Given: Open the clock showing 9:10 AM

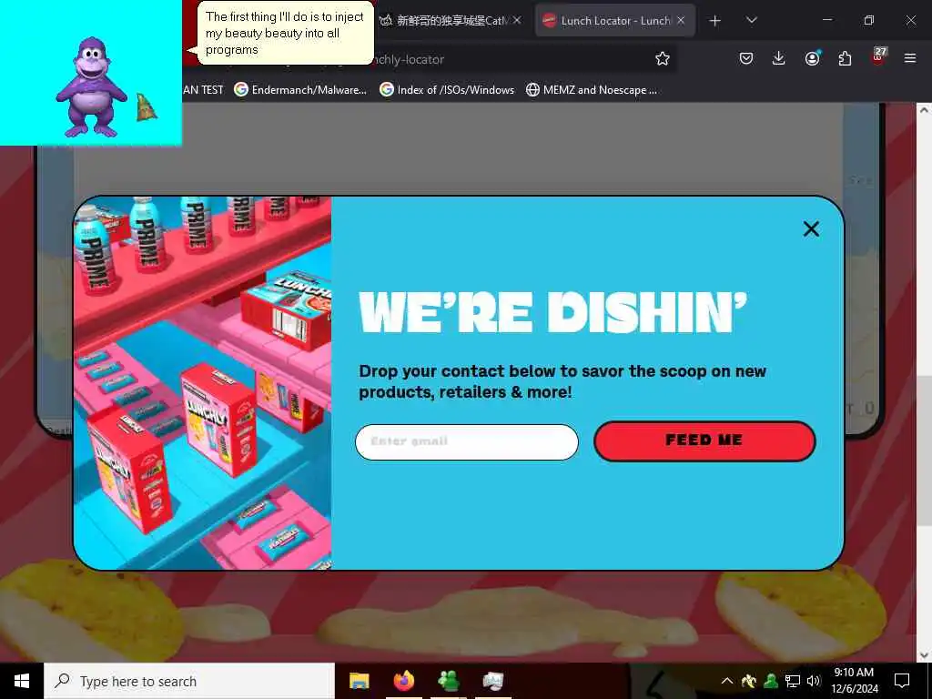Looking at the screenshot, I should click(854, 681).
